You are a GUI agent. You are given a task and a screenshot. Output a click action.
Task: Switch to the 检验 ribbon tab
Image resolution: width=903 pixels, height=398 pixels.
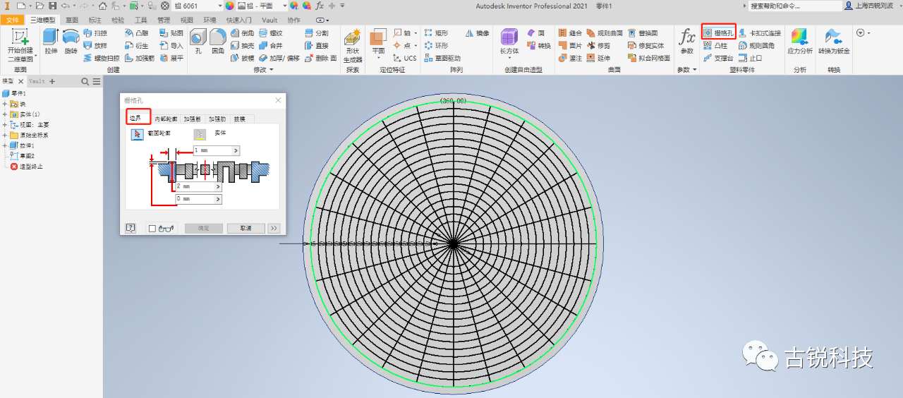tap(118, 20)
